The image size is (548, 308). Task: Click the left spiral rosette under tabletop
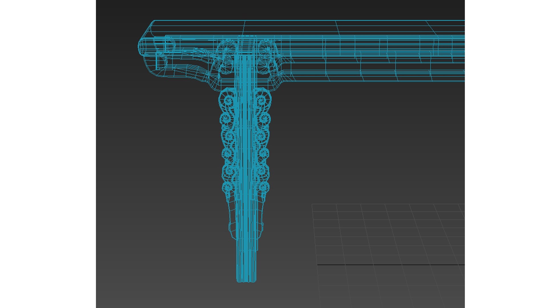227,49
